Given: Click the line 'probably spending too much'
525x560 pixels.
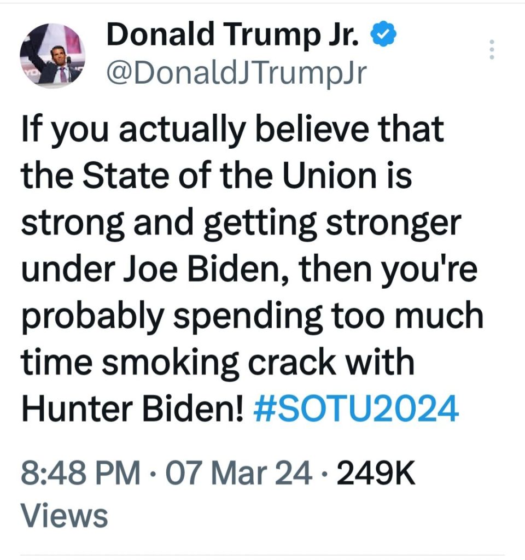Looking at the screenshot, I should (252, 317).
